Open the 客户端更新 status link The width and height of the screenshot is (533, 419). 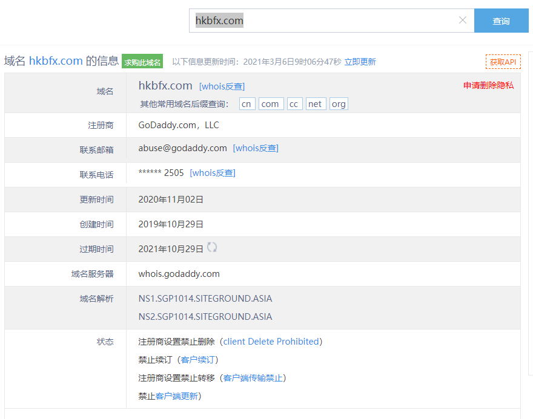click(x=176, y=396)
